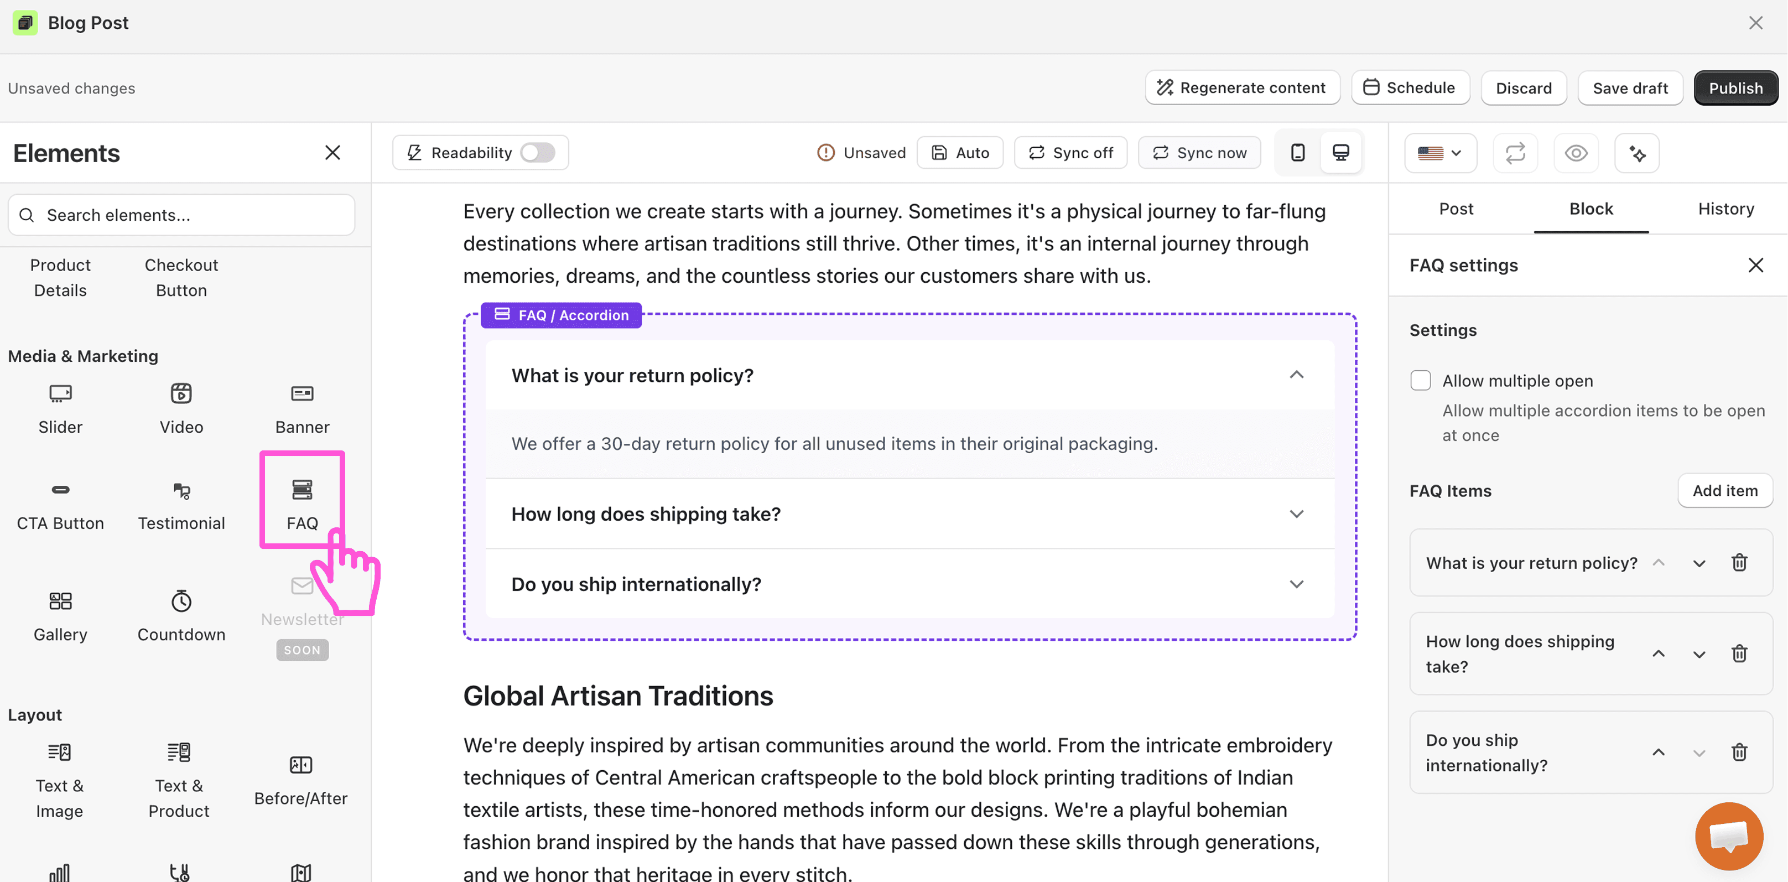Switch to the Block tab
This screenshot has height=882, width=1788.
point(1591,209)
